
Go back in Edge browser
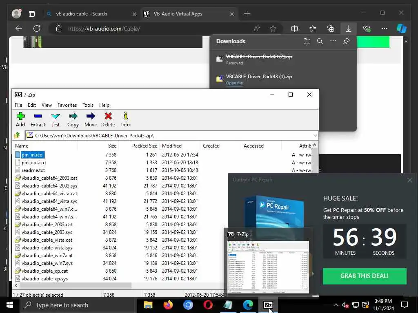click(19, 29)
